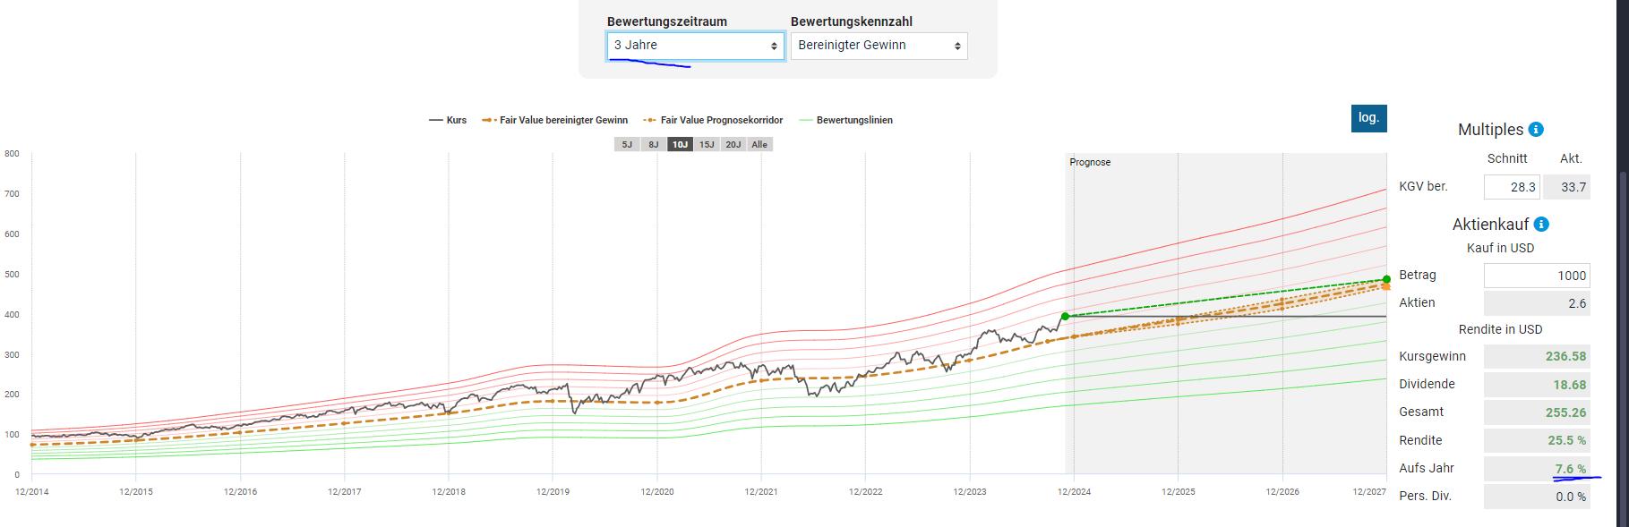
Task: Switch chart to 20J range
Action: click(733, 145)
